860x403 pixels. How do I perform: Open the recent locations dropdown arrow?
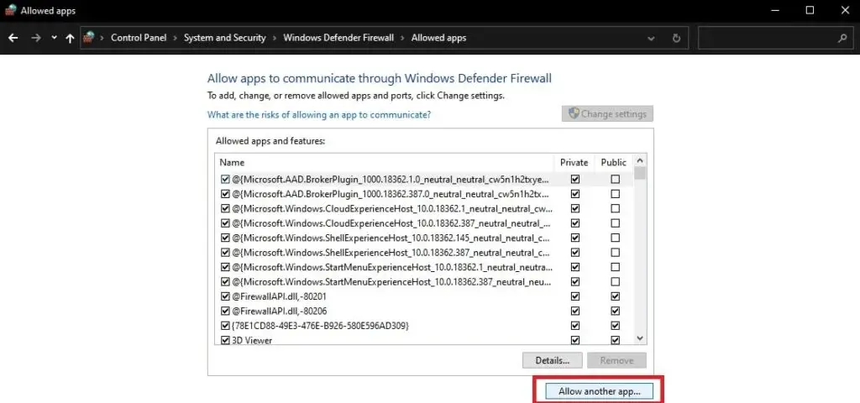54,38
